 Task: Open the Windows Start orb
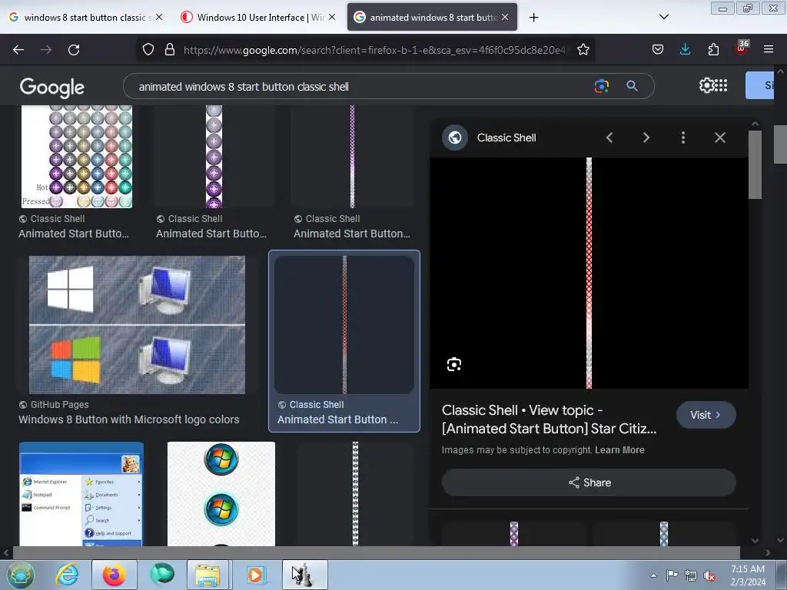point(20,575)
